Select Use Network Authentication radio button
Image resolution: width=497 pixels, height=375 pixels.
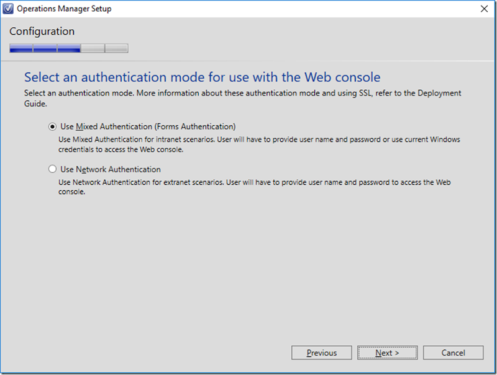[x=52, y=169]
